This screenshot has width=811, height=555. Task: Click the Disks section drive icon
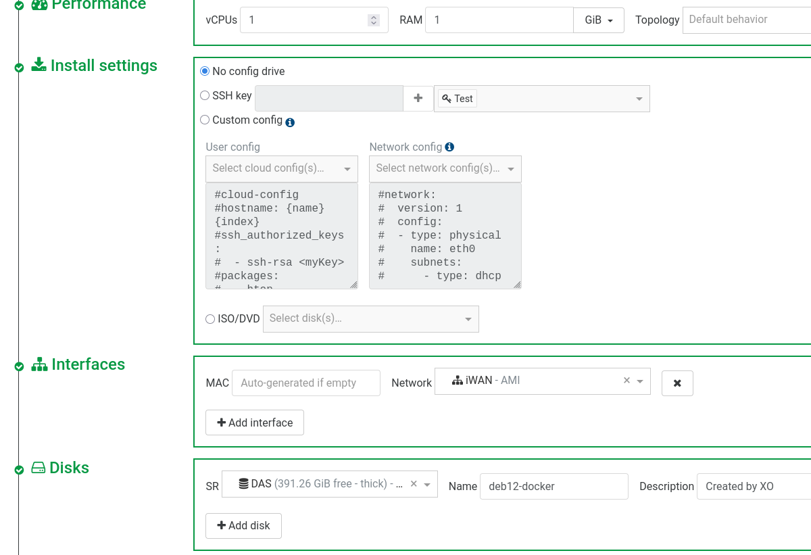pos(39,468)
